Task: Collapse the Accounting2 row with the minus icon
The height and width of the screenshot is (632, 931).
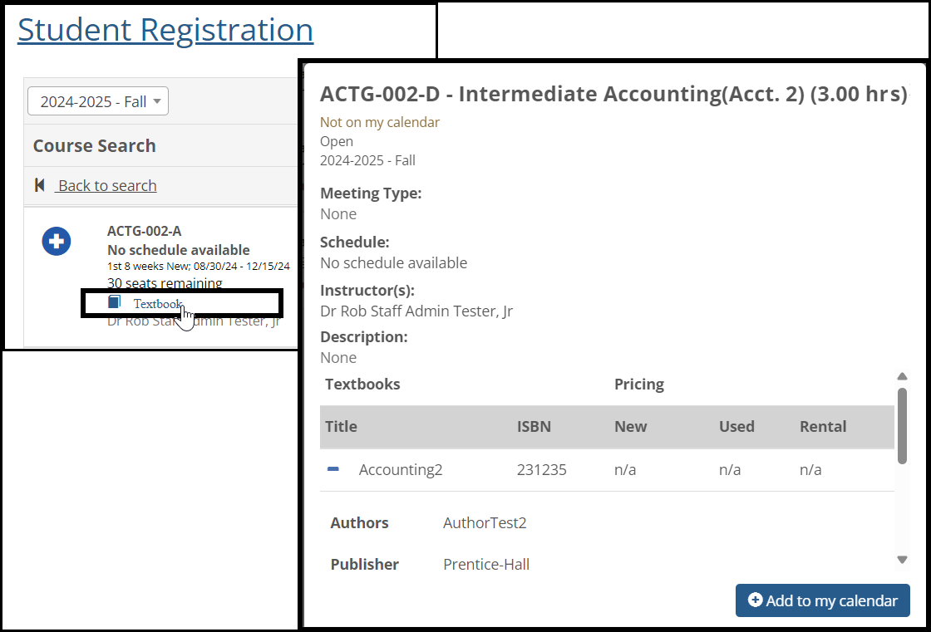Action: click(333, 469)
